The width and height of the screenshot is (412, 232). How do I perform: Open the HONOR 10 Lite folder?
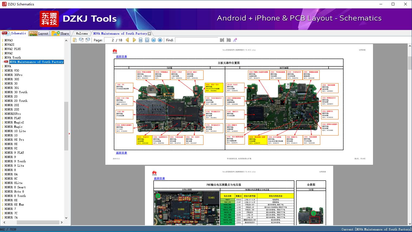[x=15, y=131]
